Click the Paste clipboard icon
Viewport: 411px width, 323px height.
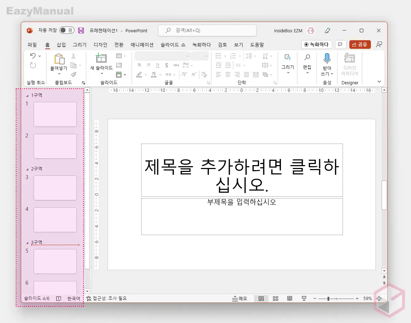pyautogui.click(x=59, y=59)
